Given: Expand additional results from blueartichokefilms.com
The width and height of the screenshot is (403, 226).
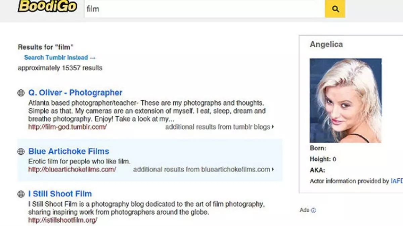Looking at the screenshot, I should pyautogui.click(x=203, y=169).
